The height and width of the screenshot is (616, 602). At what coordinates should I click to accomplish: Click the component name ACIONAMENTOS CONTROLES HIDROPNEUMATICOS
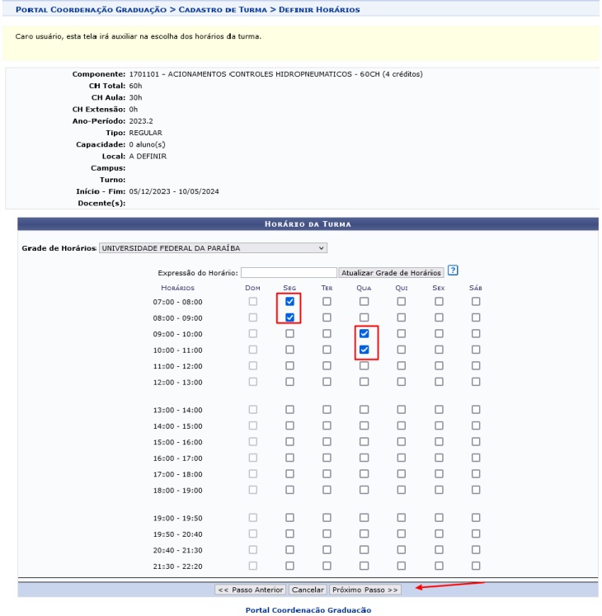point(260,74)
